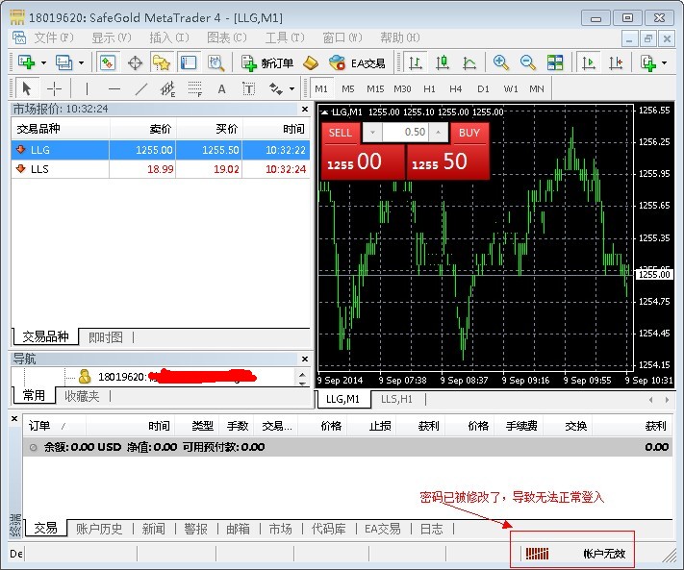This screenshot has width=684, height=570.
Task: Click the 0.50 volume input field
Action: [x=405, y=132]
